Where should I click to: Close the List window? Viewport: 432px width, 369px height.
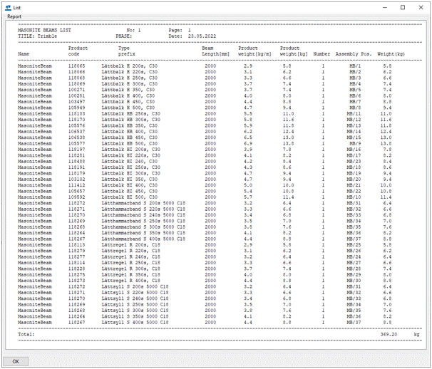click(421, 7)
